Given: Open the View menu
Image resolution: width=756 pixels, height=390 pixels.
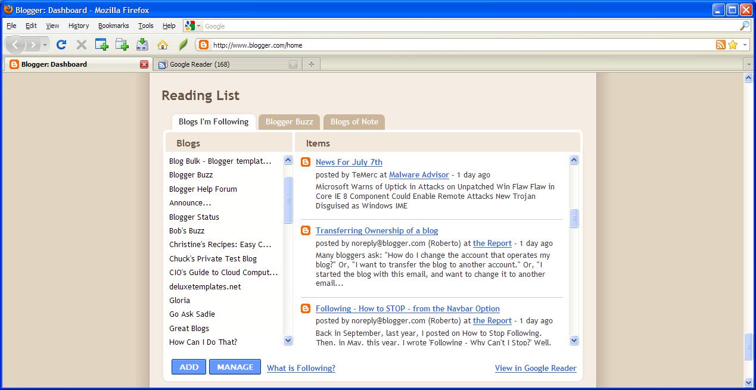Looking at the screenshot, I should pos(52,26).
